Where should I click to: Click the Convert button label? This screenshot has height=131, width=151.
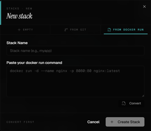pos(135,103)
